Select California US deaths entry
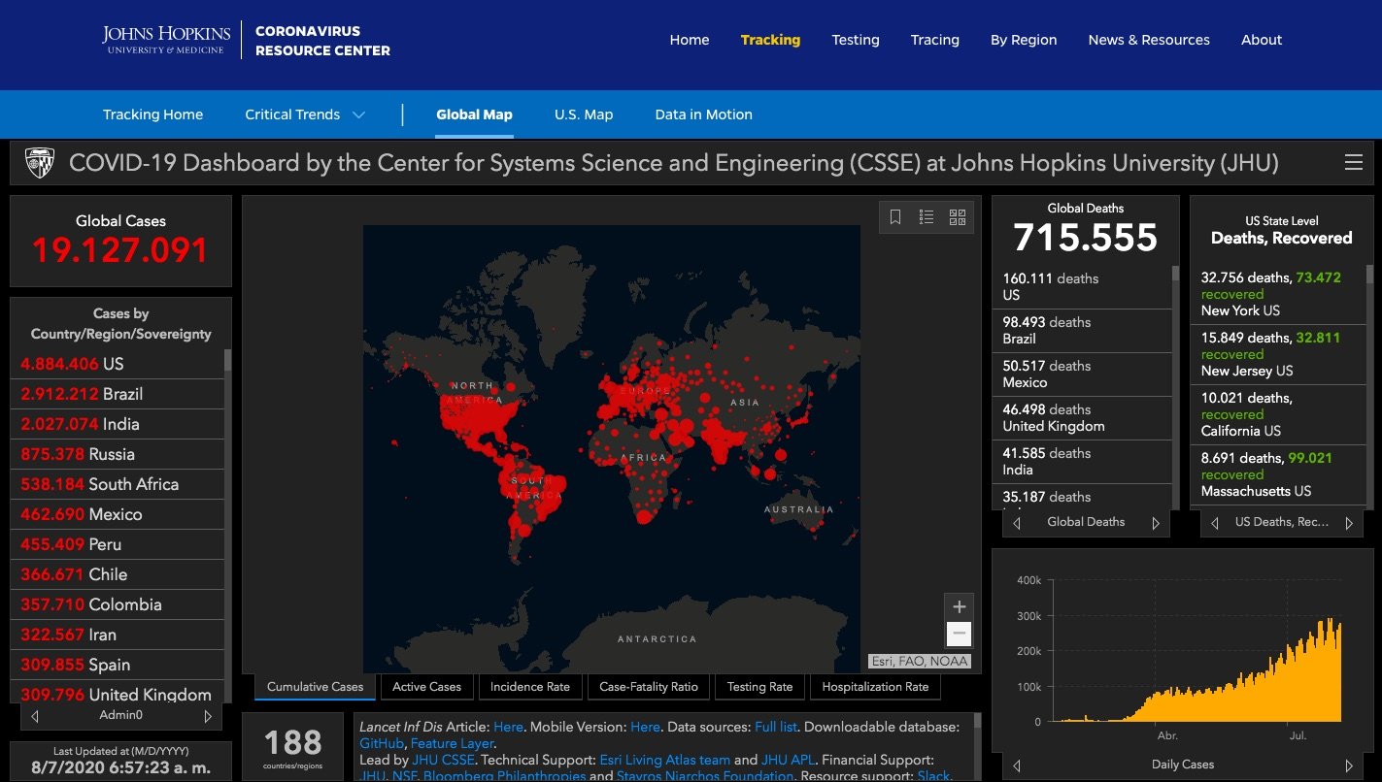 point(1278,414)
